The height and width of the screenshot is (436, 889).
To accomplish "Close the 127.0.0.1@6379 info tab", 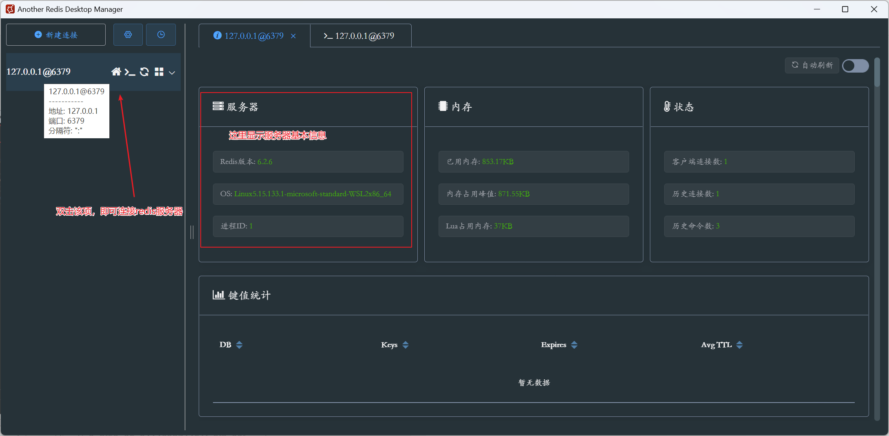I will pyautogui.click(x=293, y=36).
